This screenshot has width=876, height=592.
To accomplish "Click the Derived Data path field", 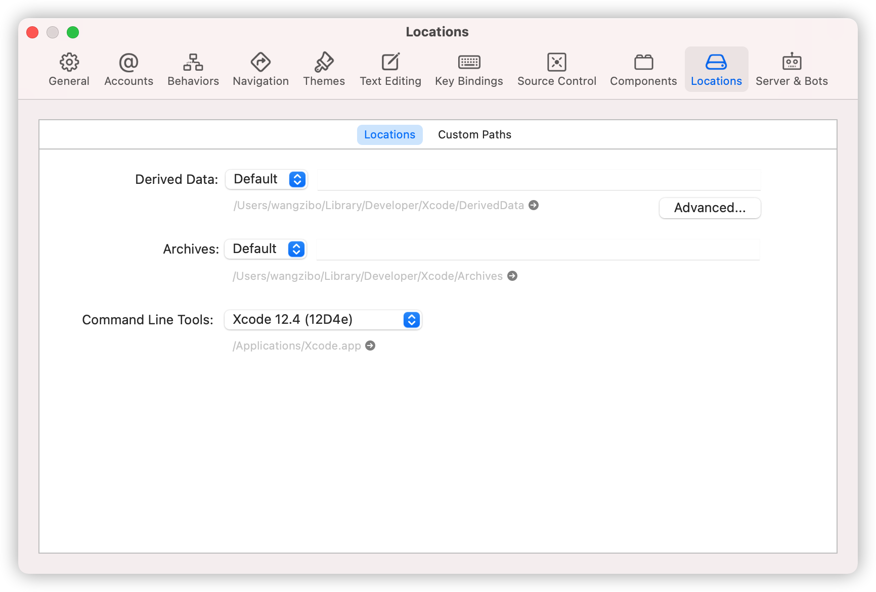I will [539, 180].
